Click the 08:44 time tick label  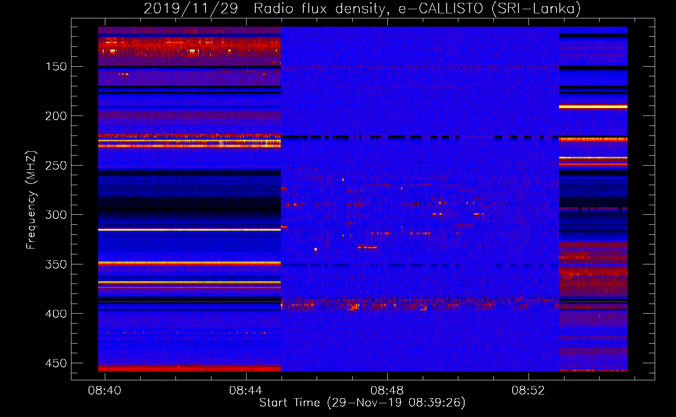pos(246,390)
